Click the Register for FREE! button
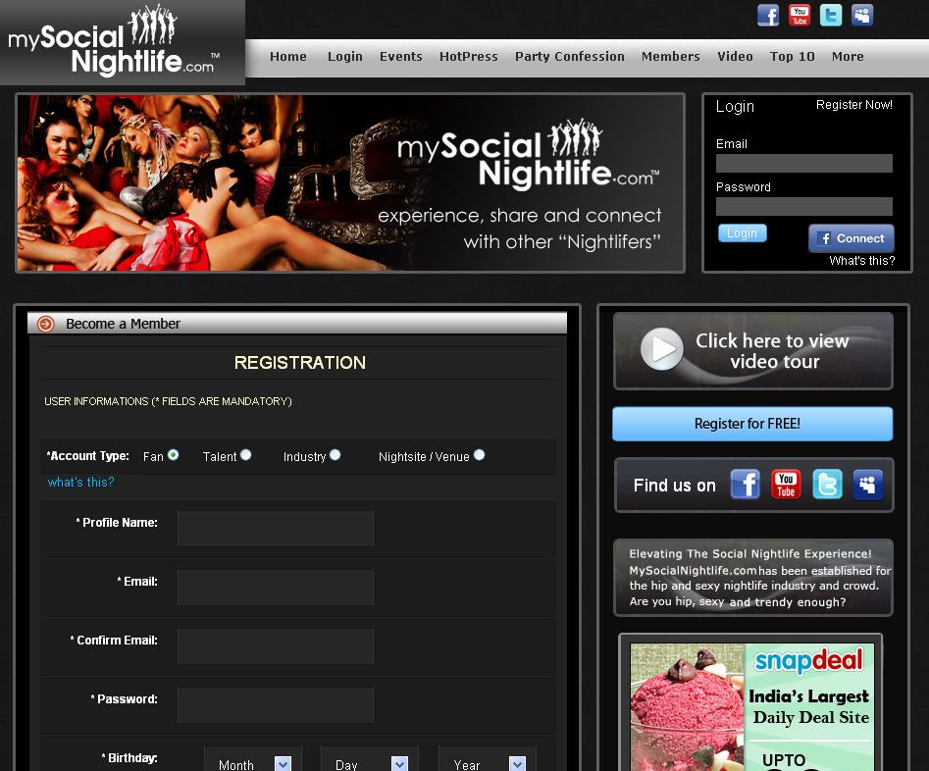The height and width of the screenshot is (771, 929). 752,424
